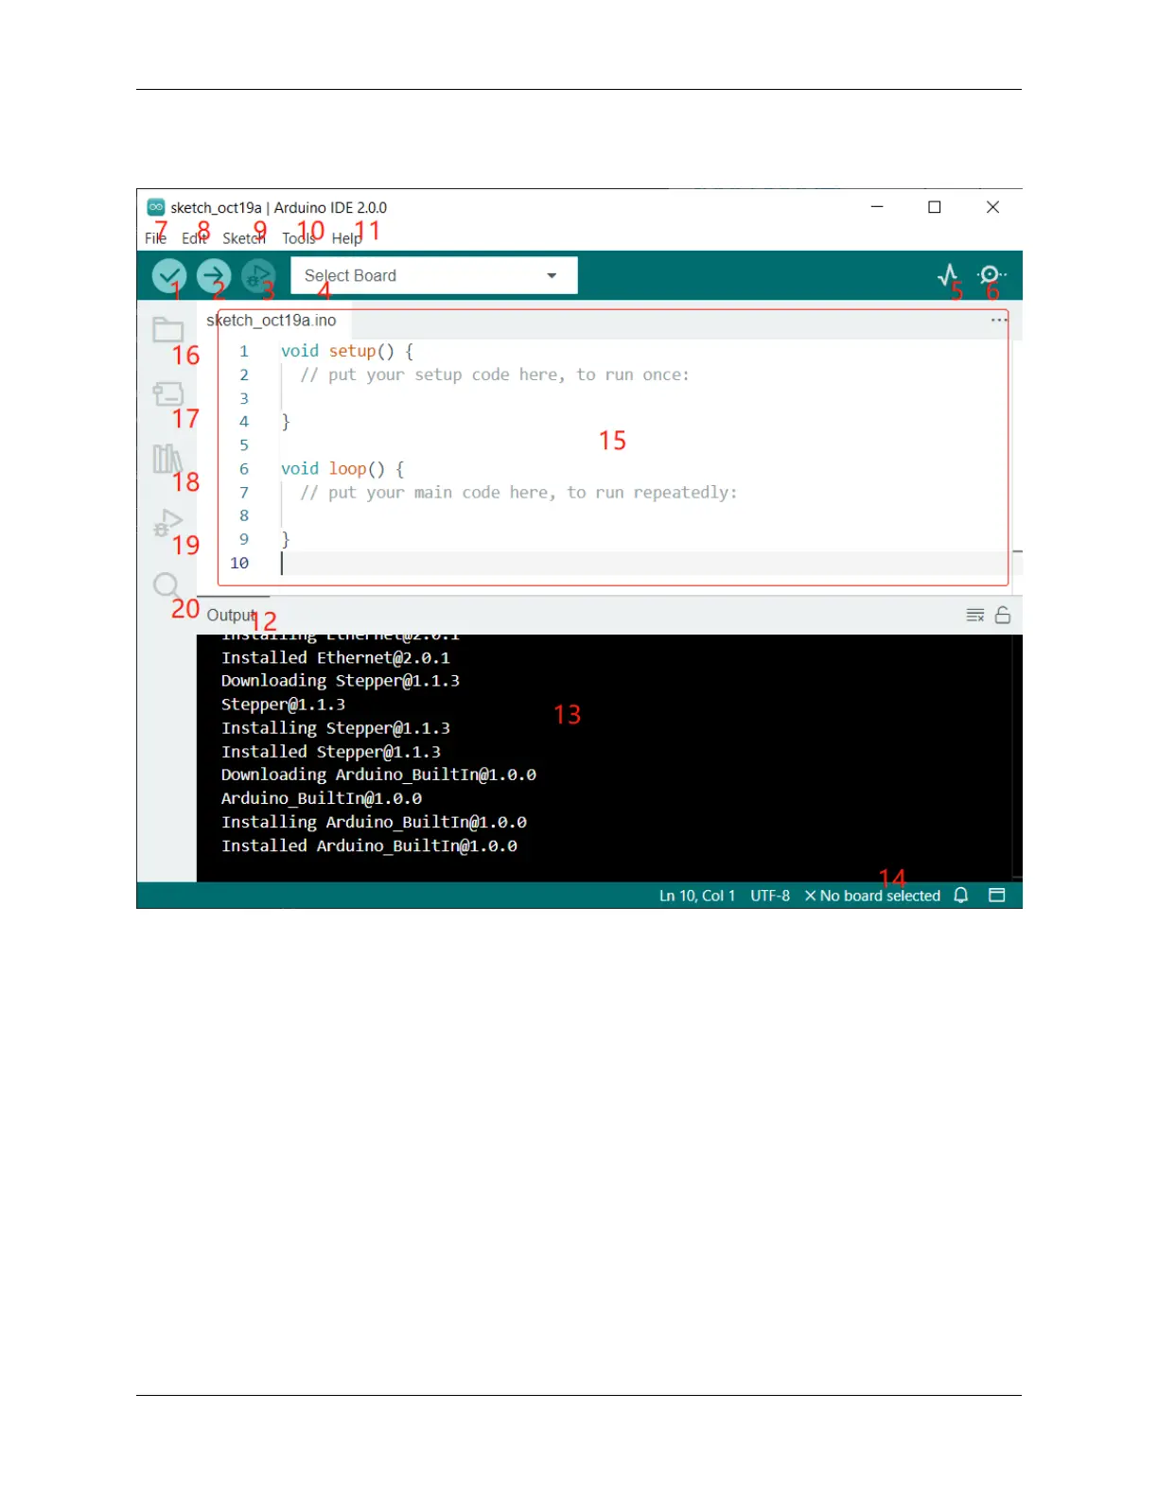
Task: Click the 'put your setup code here' comment
Action: [495, 375]
